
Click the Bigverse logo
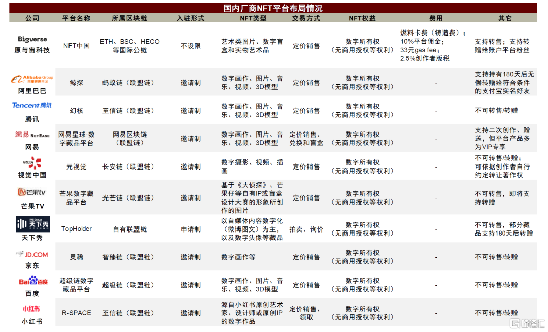coord(32,39)
